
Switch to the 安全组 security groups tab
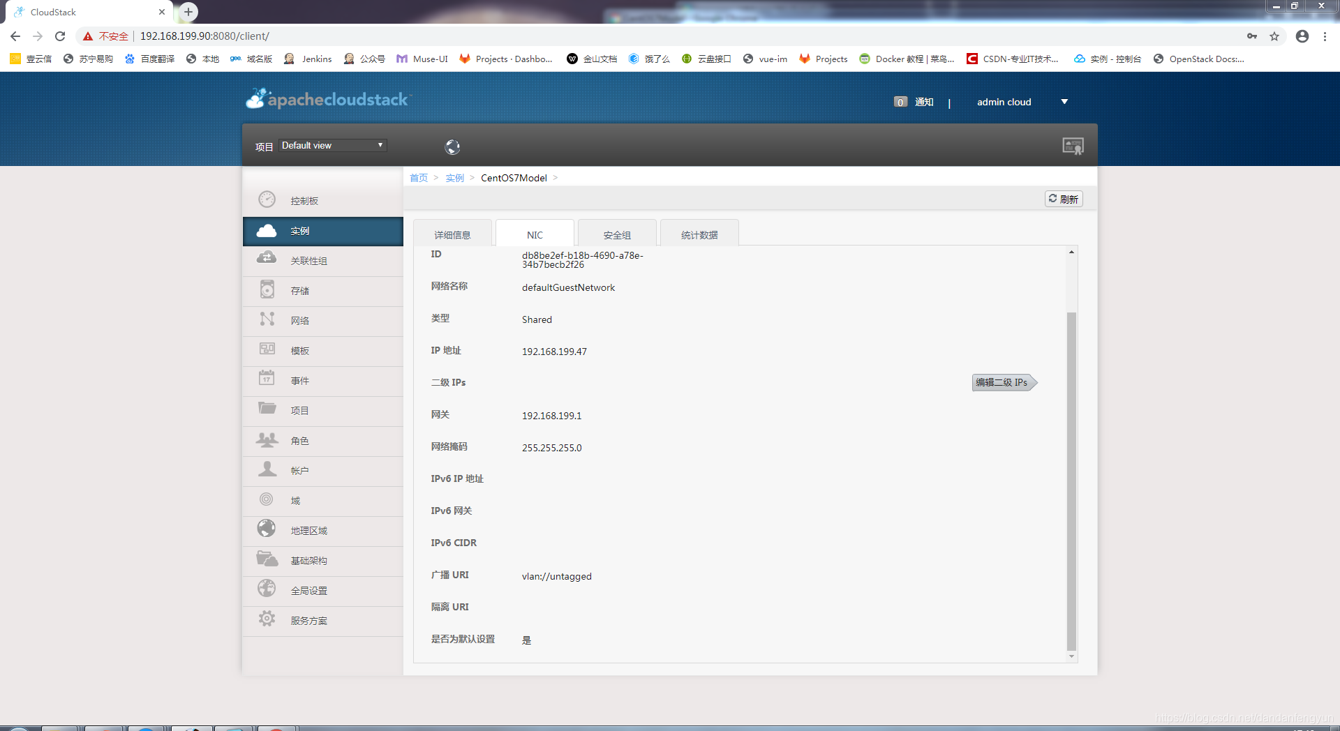(x=617, y=234)
